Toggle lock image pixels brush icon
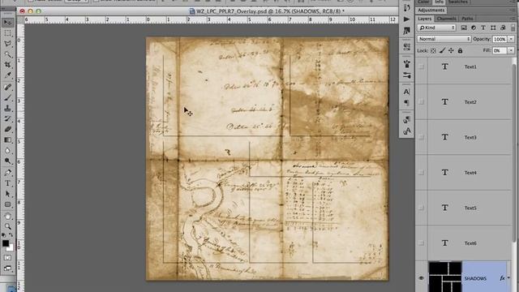This screenshot has width=519, height=292. click(442, 50)
